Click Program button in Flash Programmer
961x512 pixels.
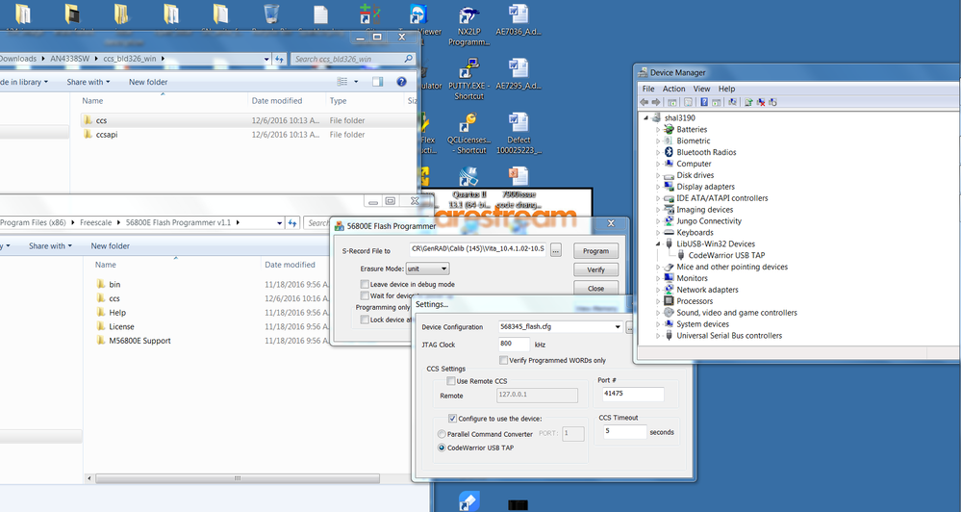point(595,251)
